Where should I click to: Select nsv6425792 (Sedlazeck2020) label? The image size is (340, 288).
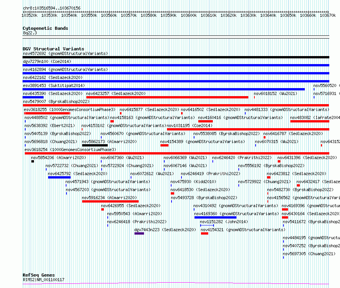tap(78, 174)
